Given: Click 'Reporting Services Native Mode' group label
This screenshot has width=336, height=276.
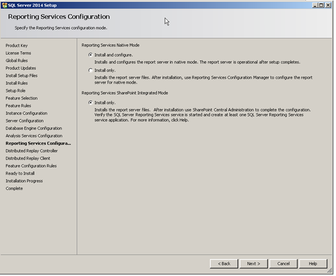Looking at the screenshot, I should [110, 45].
